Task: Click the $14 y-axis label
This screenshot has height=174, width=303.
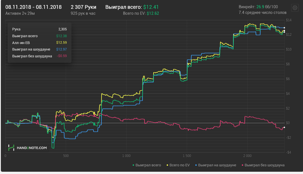Action: click(289, 20)
